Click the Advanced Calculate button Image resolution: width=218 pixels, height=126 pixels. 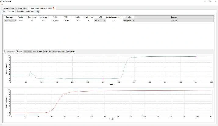pos(59,51)
